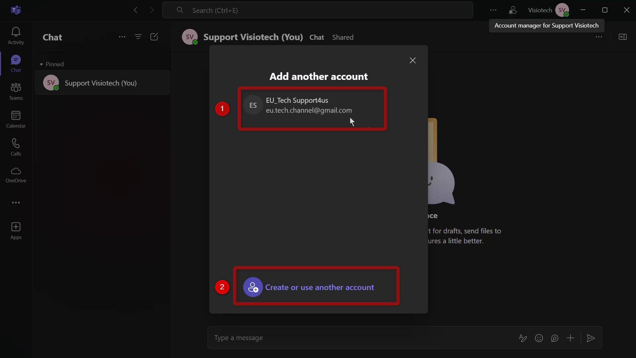Image resolution: width=636 pixels, height=358 pixels.
Task: Open message formatting options
Action: [523, 338]
